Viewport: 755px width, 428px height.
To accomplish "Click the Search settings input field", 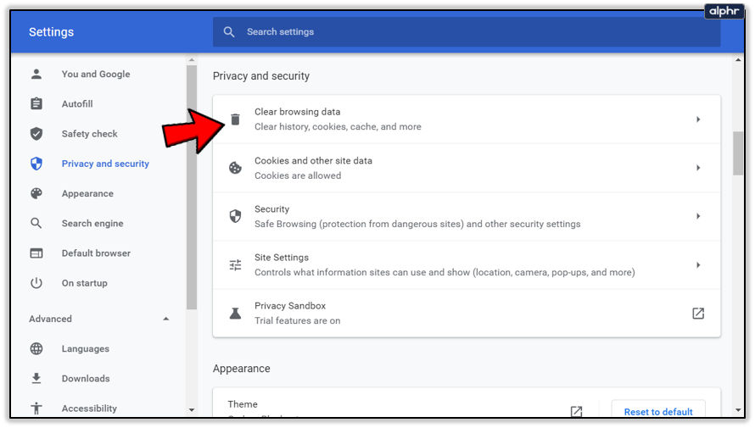I will pyautogui.click(x=467, y=31).
